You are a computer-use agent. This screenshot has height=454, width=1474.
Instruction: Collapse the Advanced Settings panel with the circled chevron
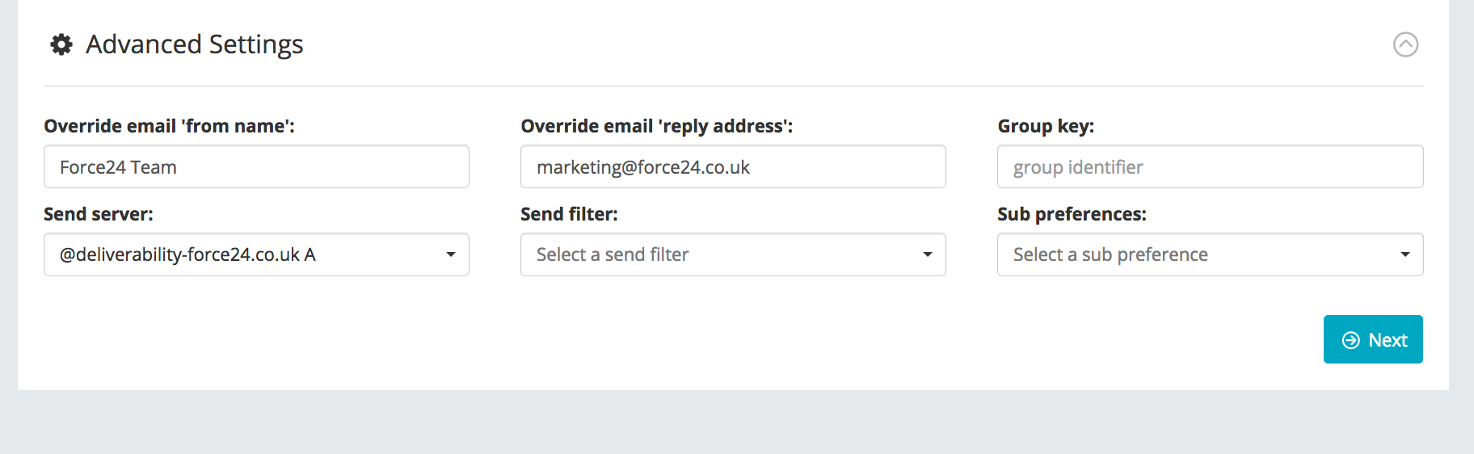point(1405,44)
